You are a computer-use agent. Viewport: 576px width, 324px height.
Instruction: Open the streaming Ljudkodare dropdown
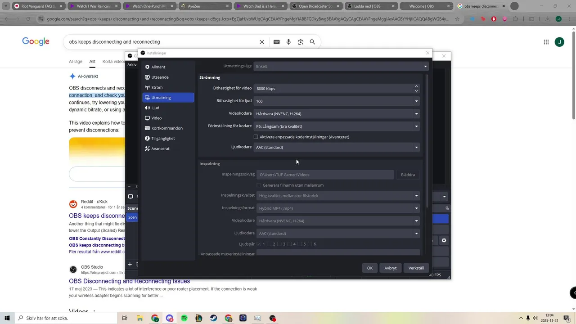click(x=337, y=147)
